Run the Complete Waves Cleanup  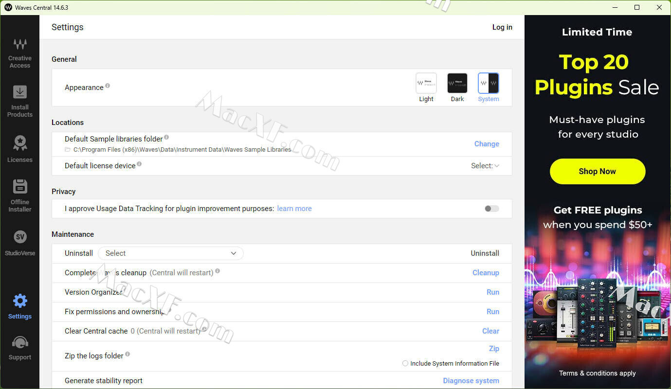pos(486,273)
